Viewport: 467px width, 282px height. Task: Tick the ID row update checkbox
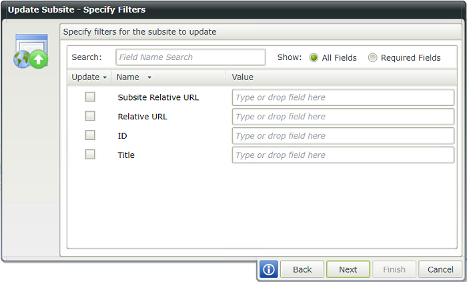point(90,136)
